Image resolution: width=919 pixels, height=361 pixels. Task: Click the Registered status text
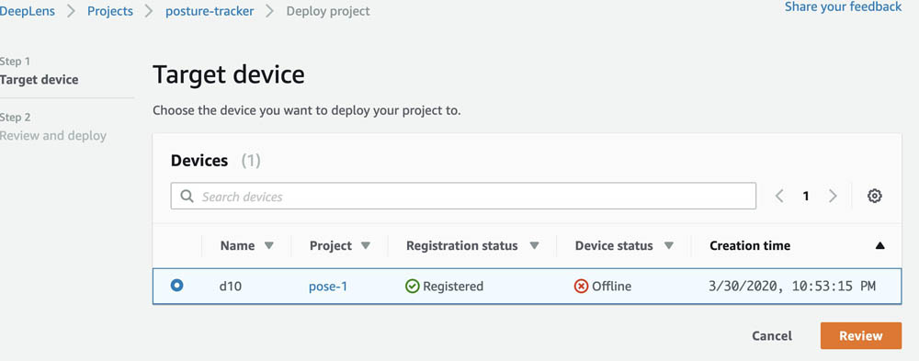pos(453,287)
